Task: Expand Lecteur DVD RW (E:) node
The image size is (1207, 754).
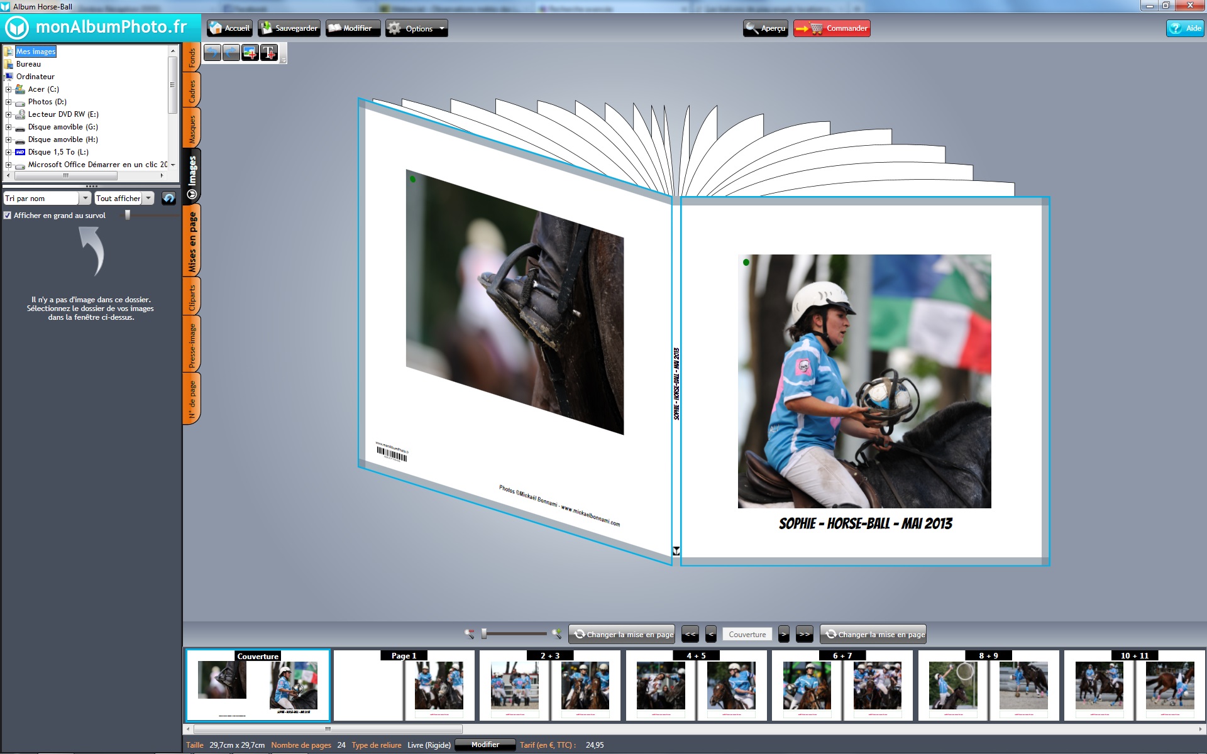Action: (x=8, y=114)
